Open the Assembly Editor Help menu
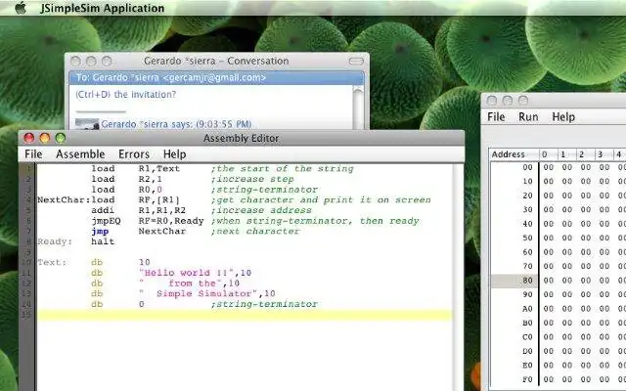626x391 pixels. click(174, 154)
